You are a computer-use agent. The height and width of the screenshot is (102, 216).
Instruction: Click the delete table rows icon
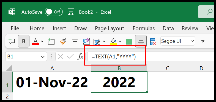pyautogui.click(x=153, y=41)
